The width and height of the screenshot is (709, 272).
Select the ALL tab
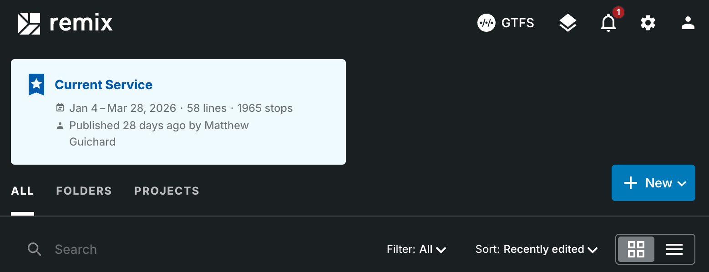[x=22, y=191]
